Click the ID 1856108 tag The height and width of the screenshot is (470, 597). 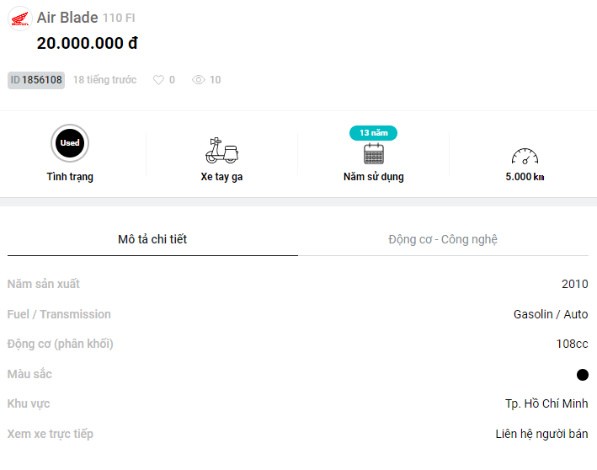(36, 80)
